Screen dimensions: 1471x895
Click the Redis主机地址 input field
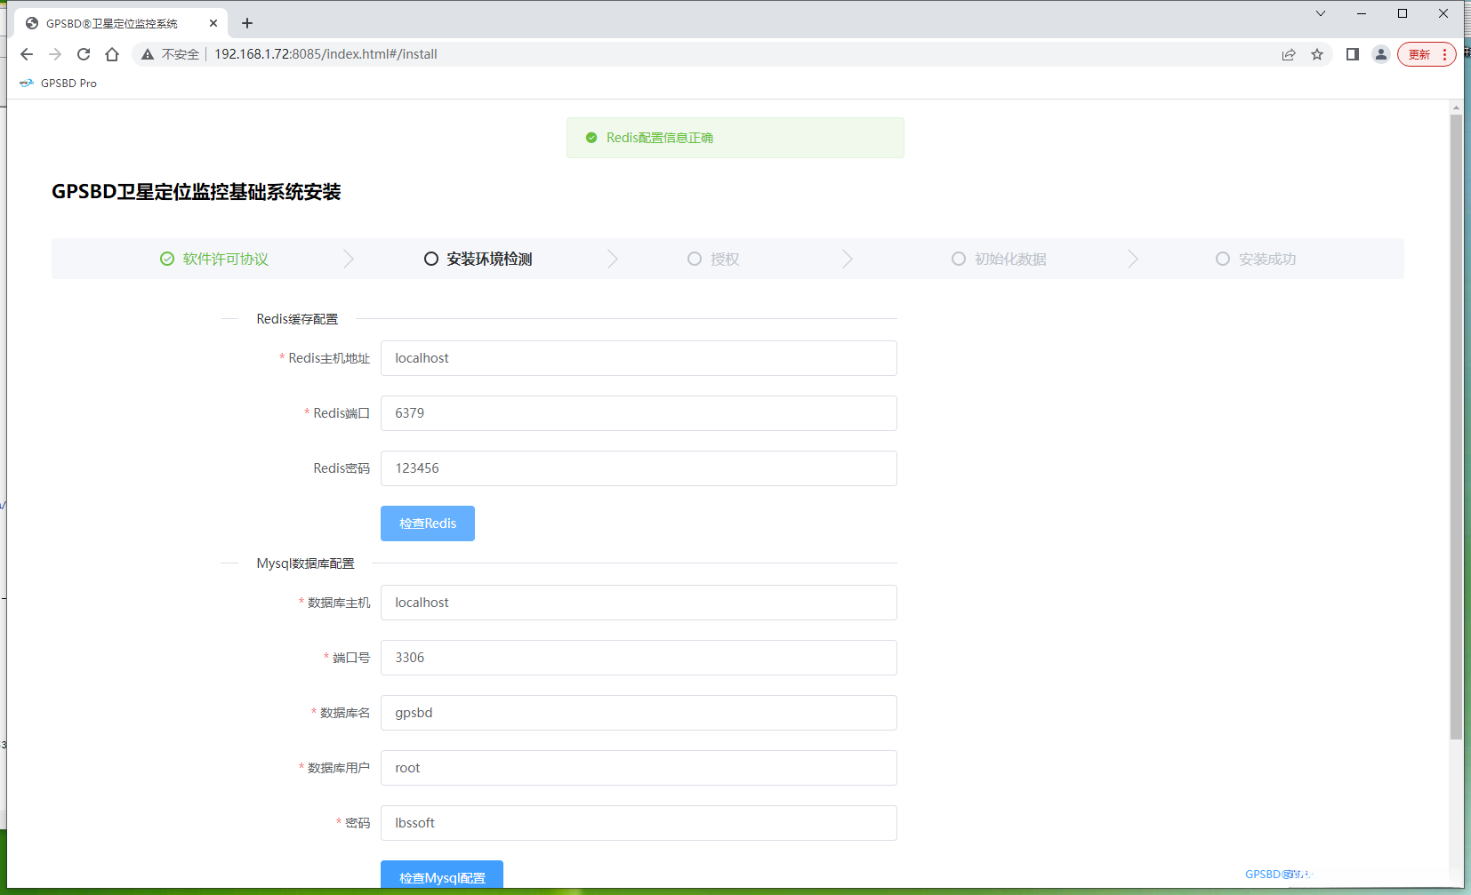tap(639, 358)
